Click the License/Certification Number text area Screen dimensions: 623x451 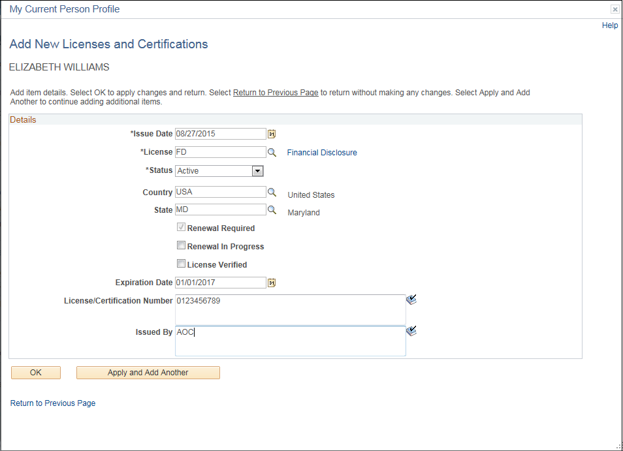(291, 309)
